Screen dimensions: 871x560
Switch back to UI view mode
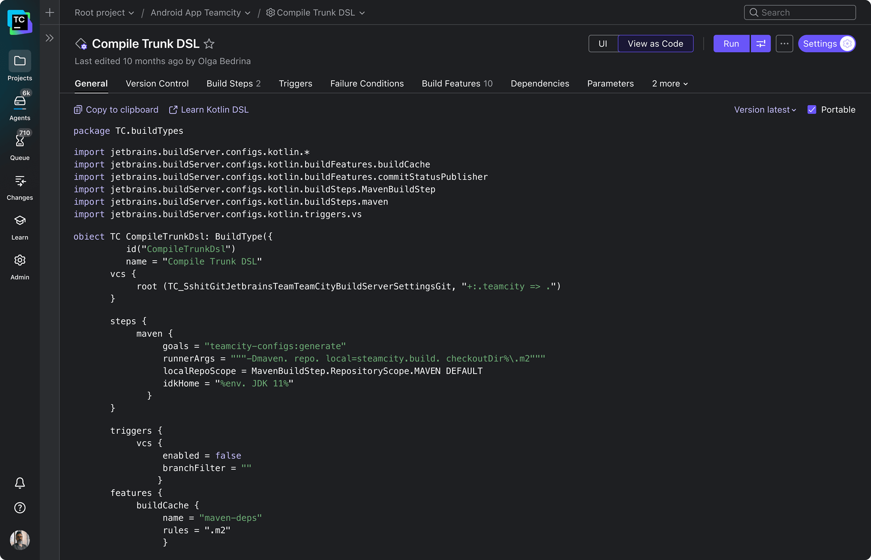tap(603, 43)
